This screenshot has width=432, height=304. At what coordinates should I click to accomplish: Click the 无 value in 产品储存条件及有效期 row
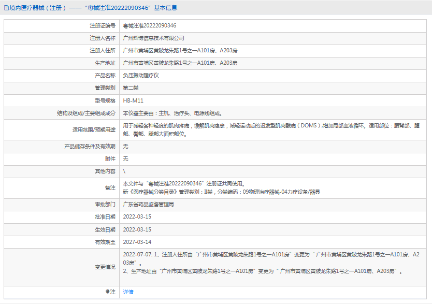pos(126,147)
